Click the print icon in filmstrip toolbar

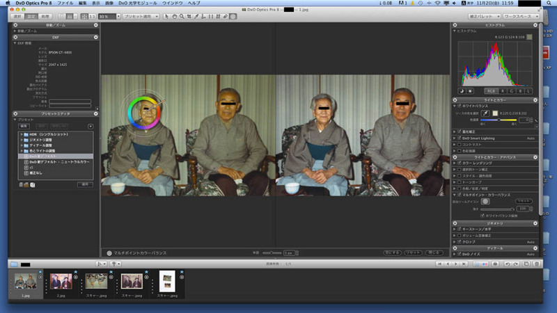coord(495,264)
